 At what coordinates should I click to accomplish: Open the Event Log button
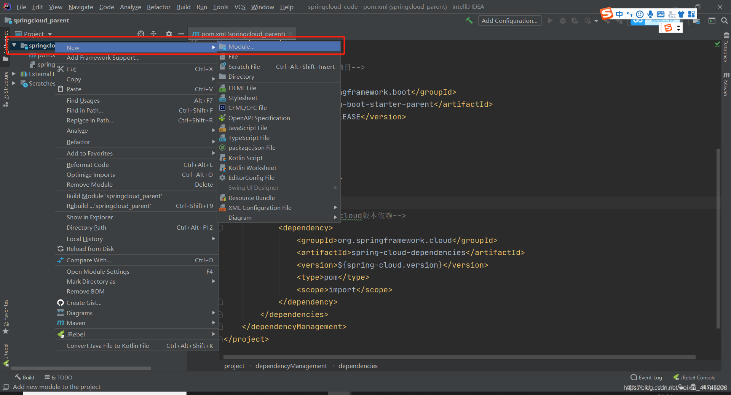tap(646, 377)
